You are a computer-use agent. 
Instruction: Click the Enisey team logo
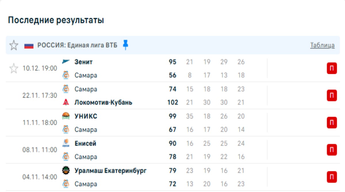[x=66, y=143]
